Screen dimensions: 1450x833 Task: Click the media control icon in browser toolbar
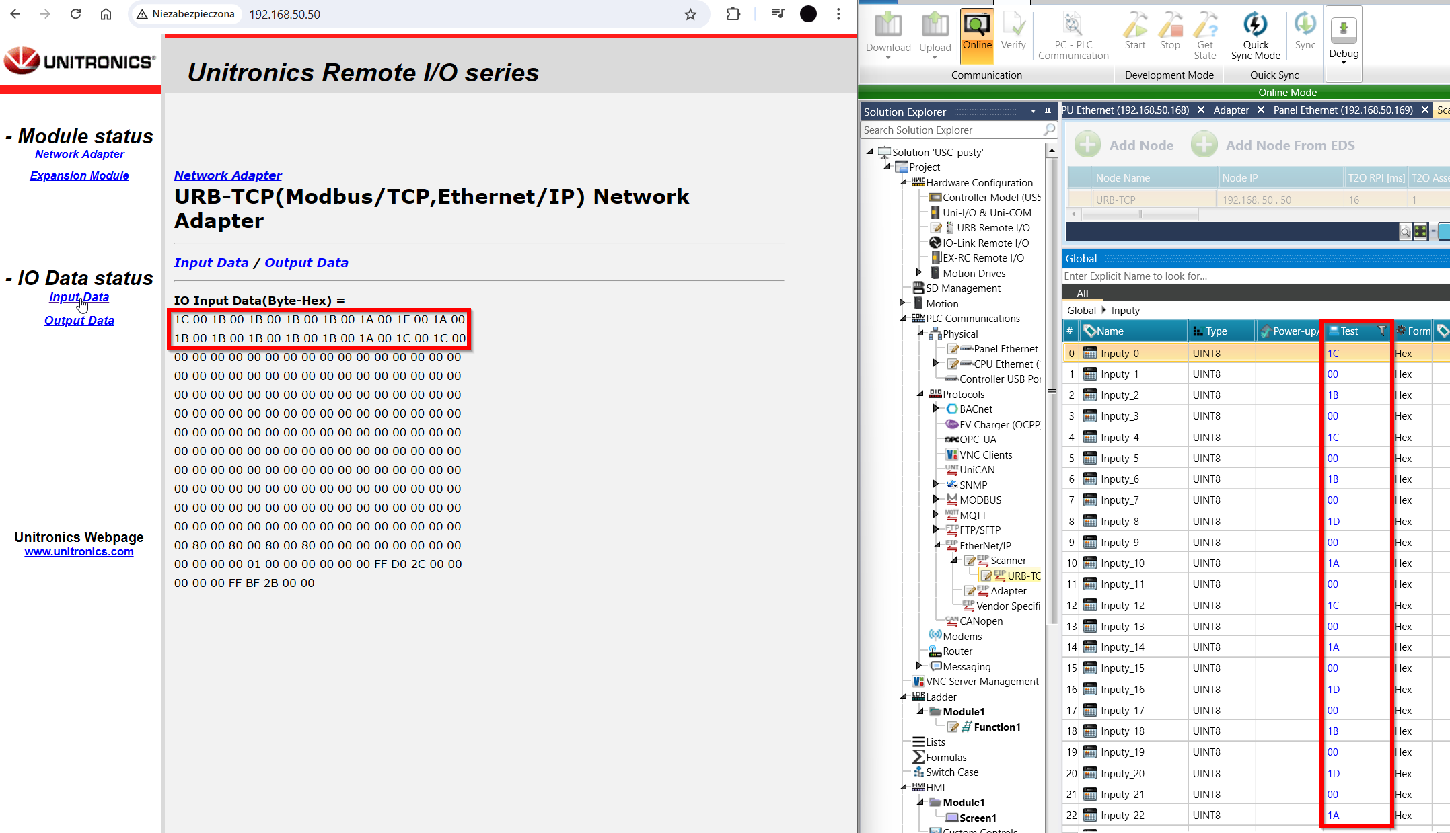coord(777,14)
